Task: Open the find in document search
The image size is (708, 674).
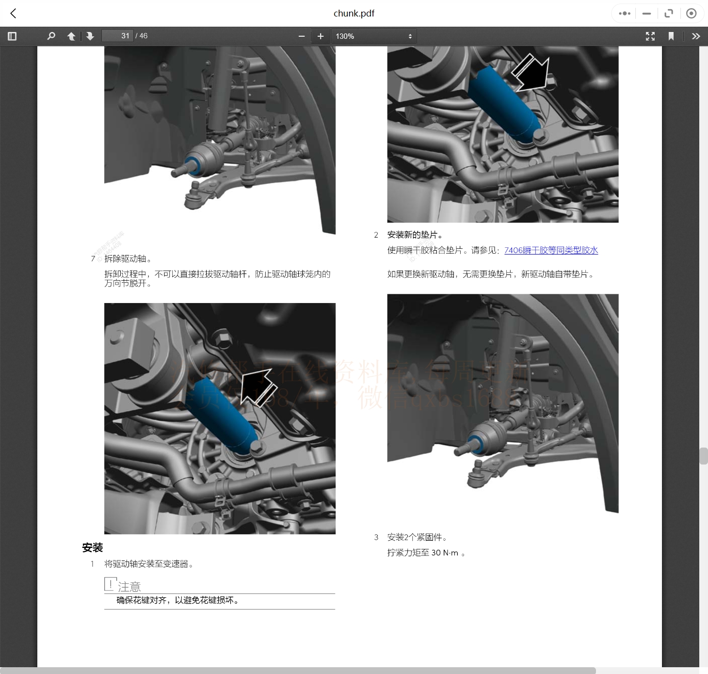Action: 51,36
